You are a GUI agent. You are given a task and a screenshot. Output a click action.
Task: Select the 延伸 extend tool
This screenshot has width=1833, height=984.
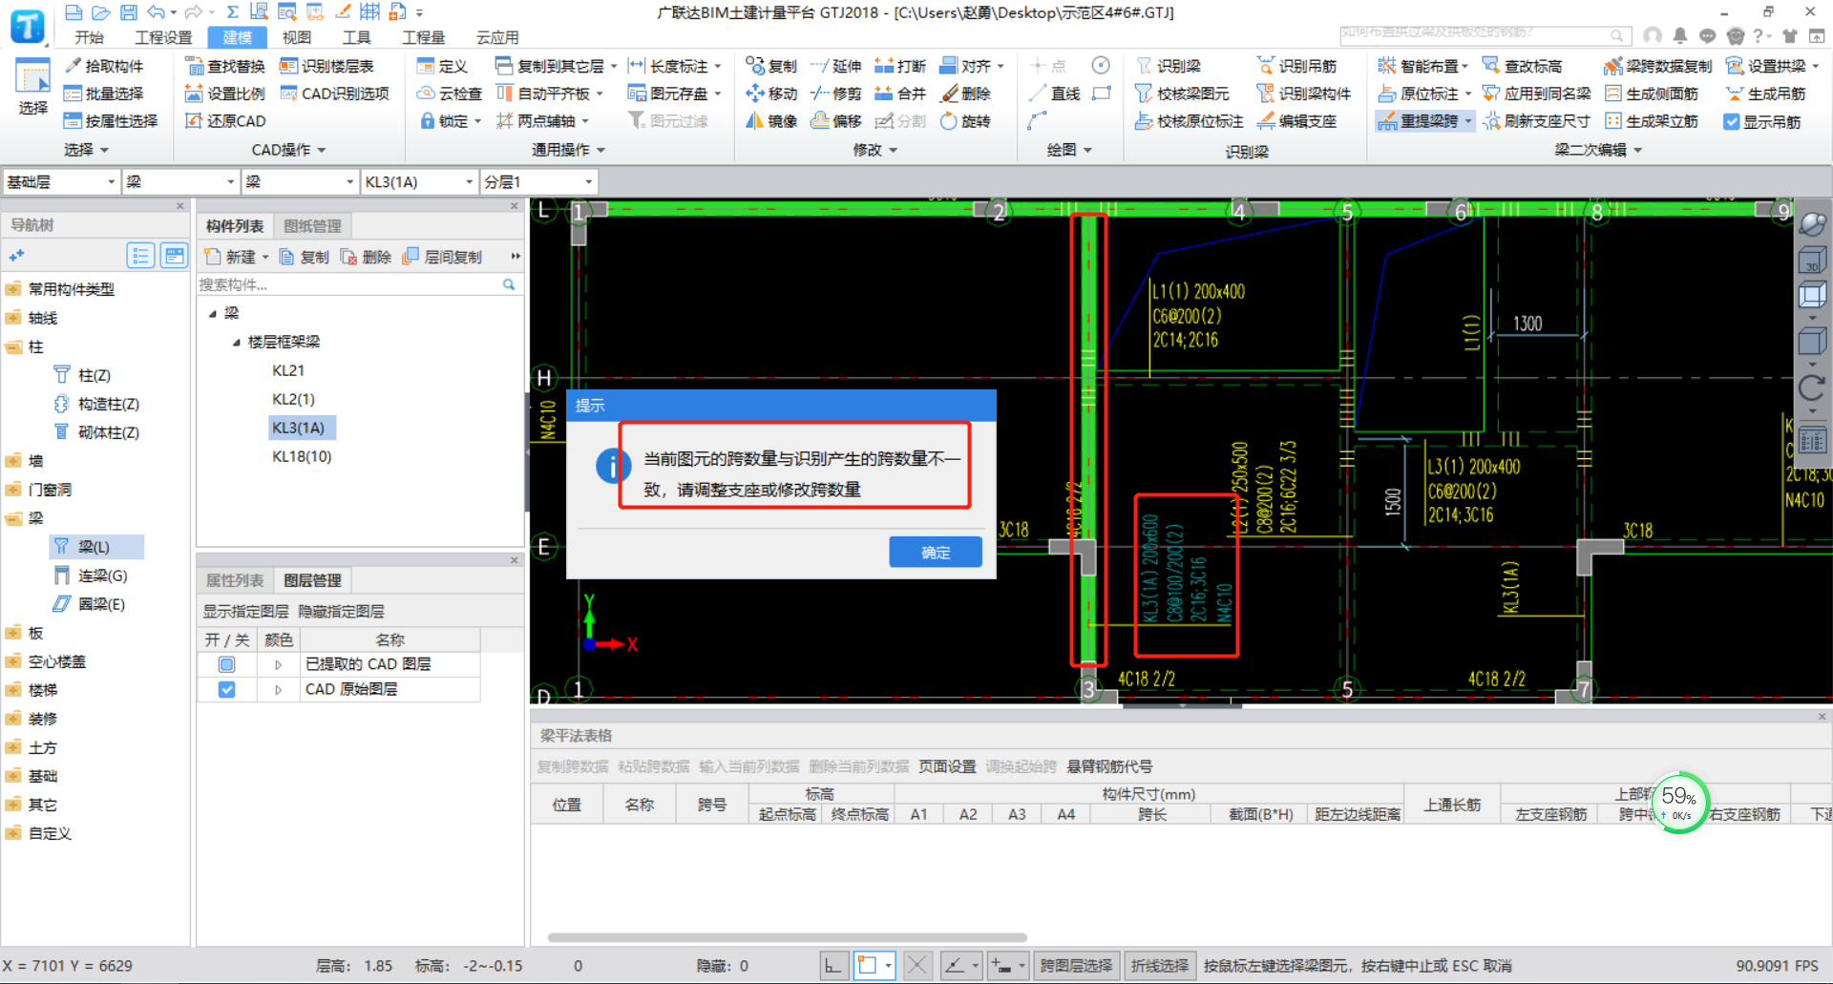point(836,66)
